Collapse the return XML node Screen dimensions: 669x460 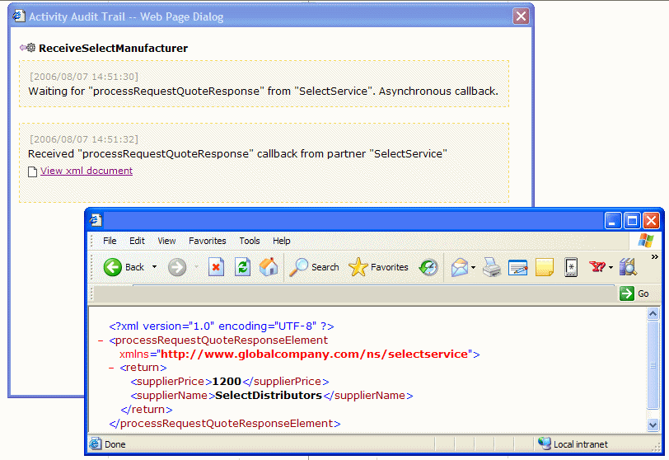(x=111, y=368)
